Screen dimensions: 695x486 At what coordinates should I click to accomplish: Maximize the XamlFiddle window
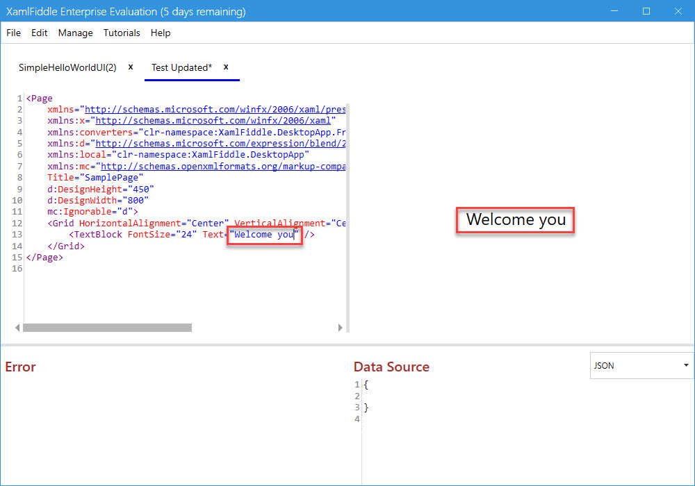646,11
